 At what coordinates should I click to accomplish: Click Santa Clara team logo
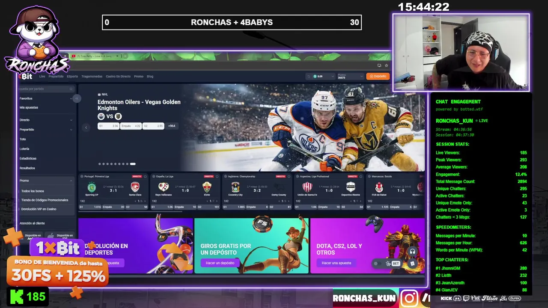tap(135, 187)
